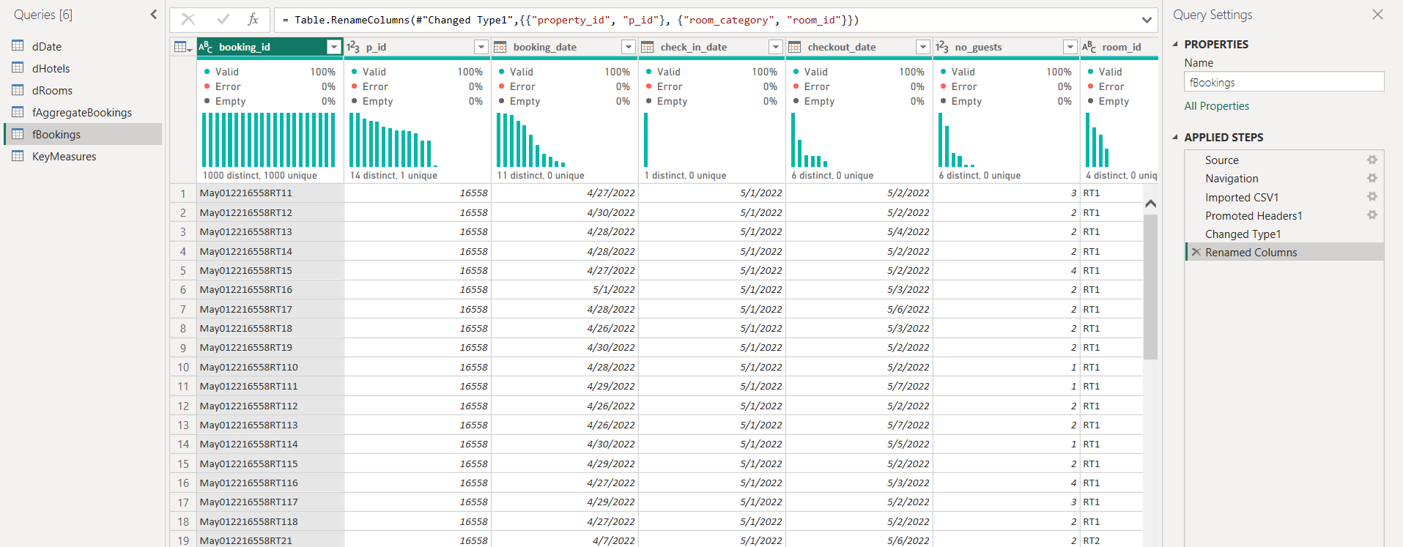
Task: Collapse the Queries pane
Action: (x=153, y=15)
